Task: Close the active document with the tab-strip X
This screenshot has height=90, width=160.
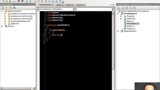Action: pyautogui.click(x=113, y=5)
